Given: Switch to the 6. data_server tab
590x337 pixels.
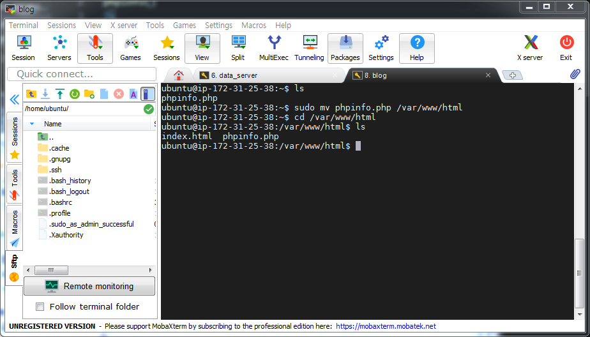Looking at the screenshot, I should [269, 75].
